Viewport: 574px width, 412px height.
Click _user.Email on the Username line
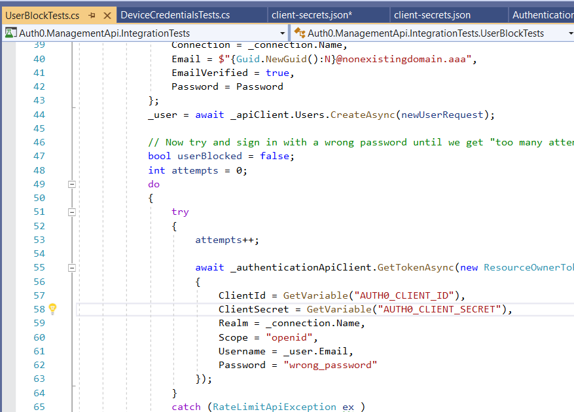[x=315, y=351]
